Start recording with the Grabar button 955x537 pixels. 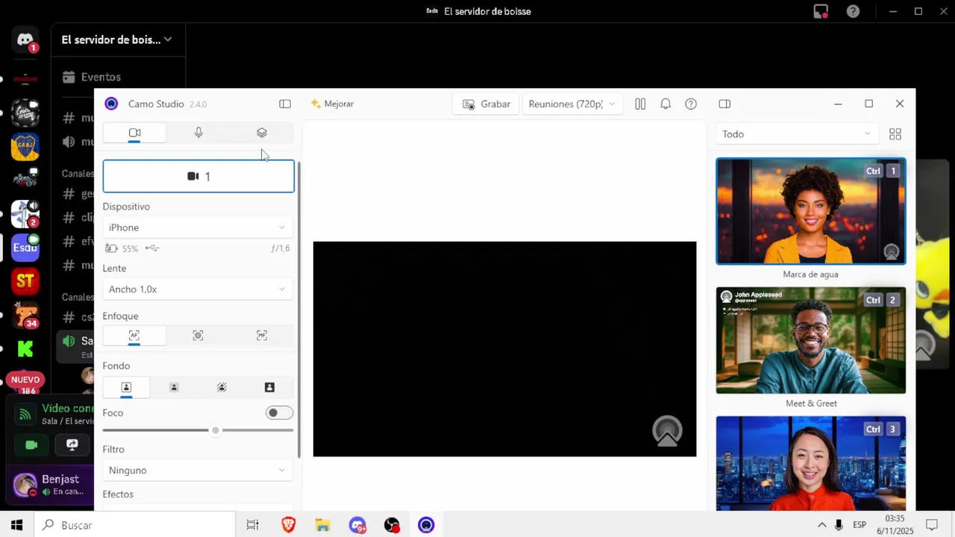tap(486, 104)
